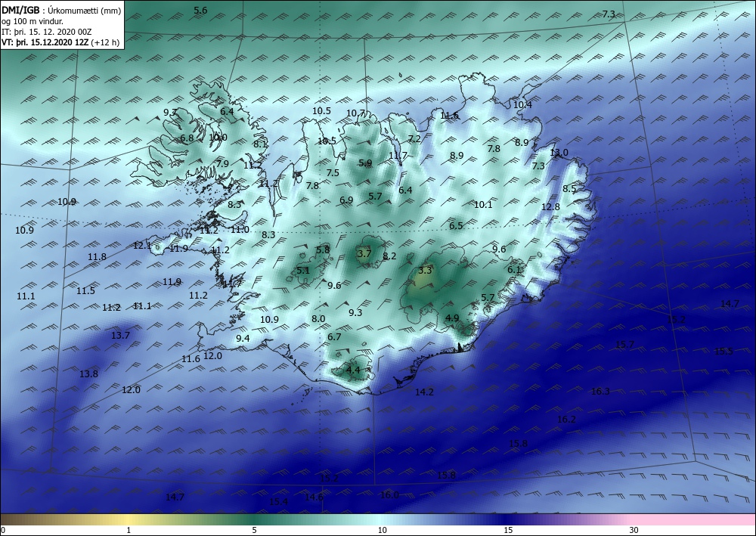Click the 10.7 value on the north coast
This screenshot has width=756, height=536.
356,113
